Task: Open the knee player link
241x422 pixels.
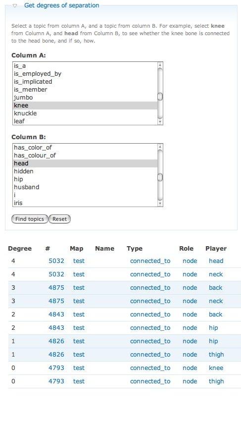Action: tap(216, 368)
